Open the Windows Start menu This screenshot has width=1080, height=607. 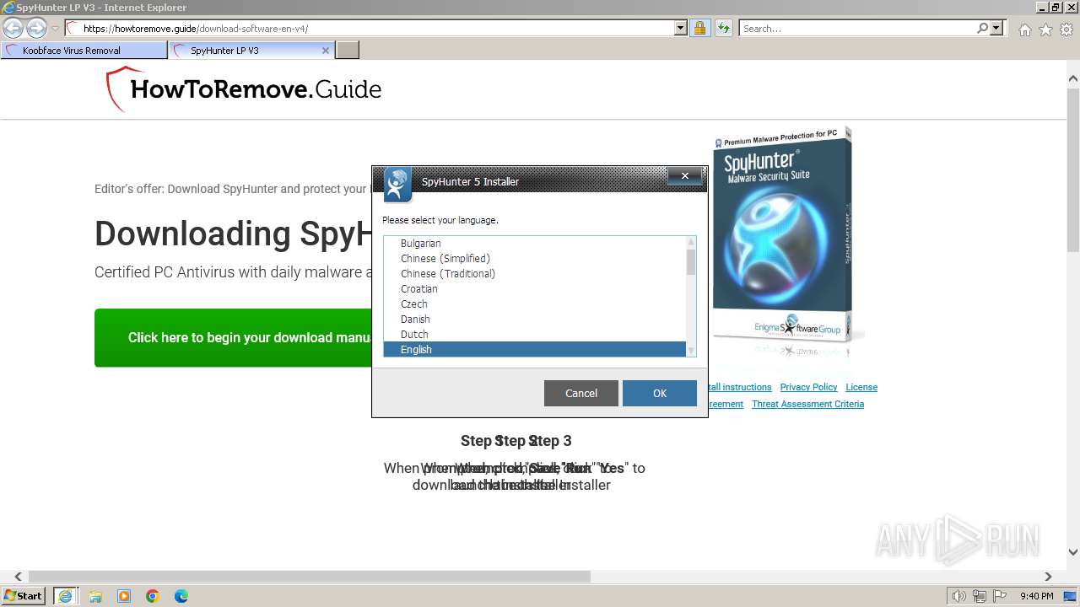coord(24,596)
